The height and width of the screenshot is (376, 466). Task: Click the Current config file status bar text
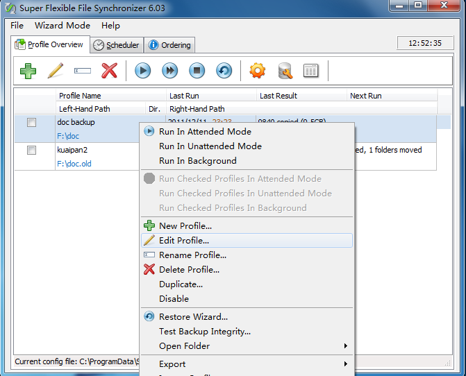[x=76, y=361]
